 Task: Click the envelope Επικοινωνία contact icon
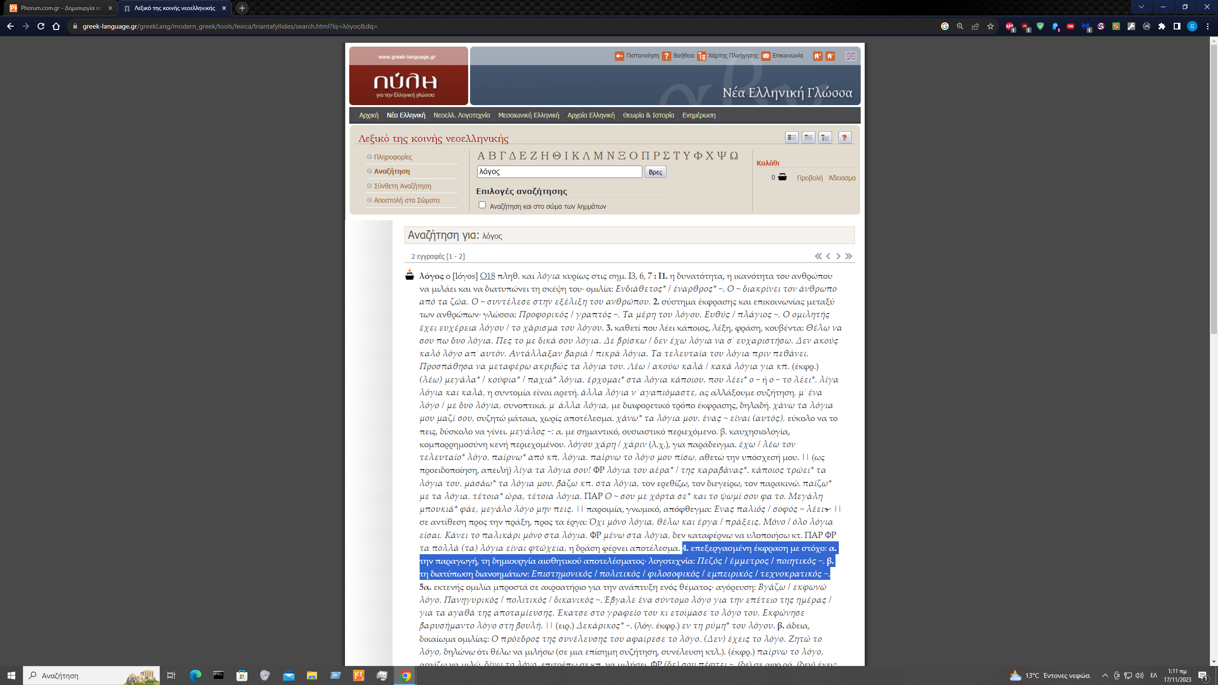(x=766, y=56)
